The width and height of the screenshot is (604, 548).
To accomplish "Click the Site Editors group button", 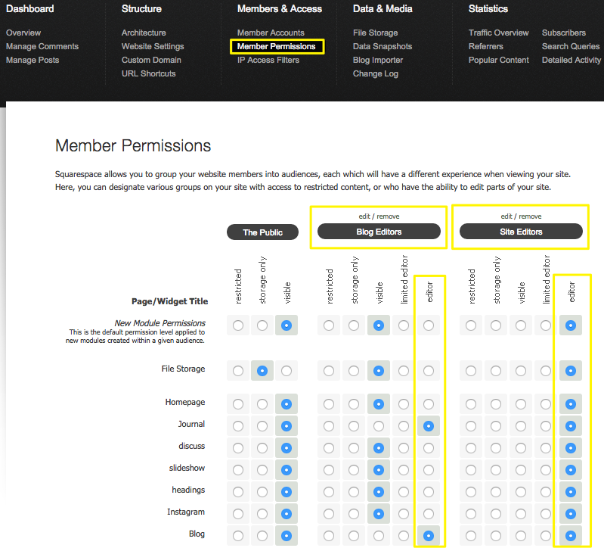I will (521, 232).
